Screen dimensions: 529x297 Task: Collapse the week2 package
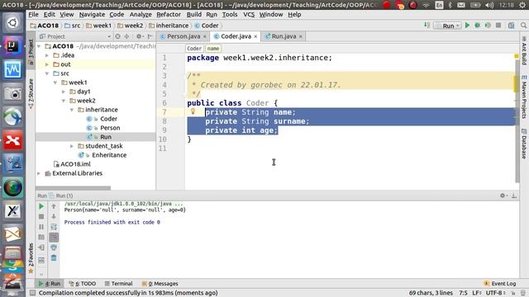pyautogui.click(x=64, y=101)
